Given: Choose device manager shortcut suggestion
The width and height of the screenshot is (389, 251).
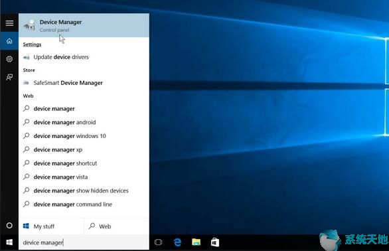Looking at the screenshot, I should (x=84, y=163).
